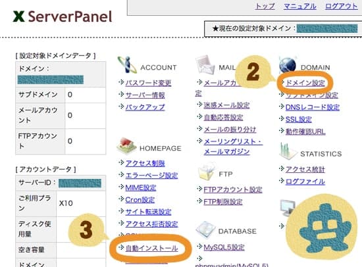The image size is (362, 267).
Task: Open 自動インストール link
Action: point(151,248)
